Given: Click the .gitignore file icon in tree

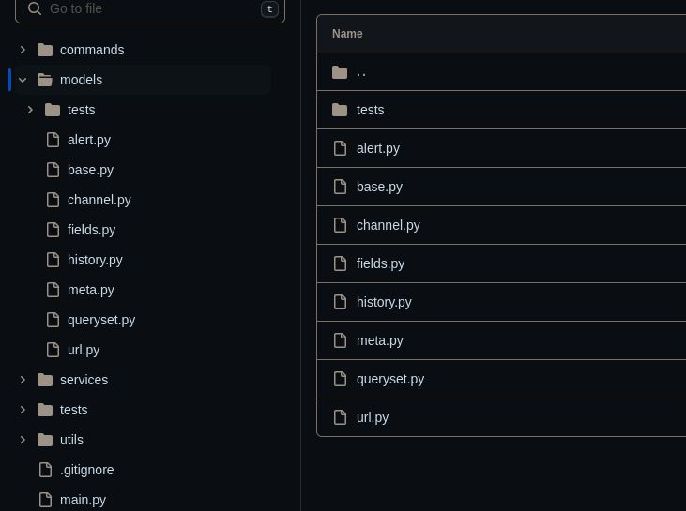Looking at the screenshot, I should pyautogui.click(x=45, y=470).
